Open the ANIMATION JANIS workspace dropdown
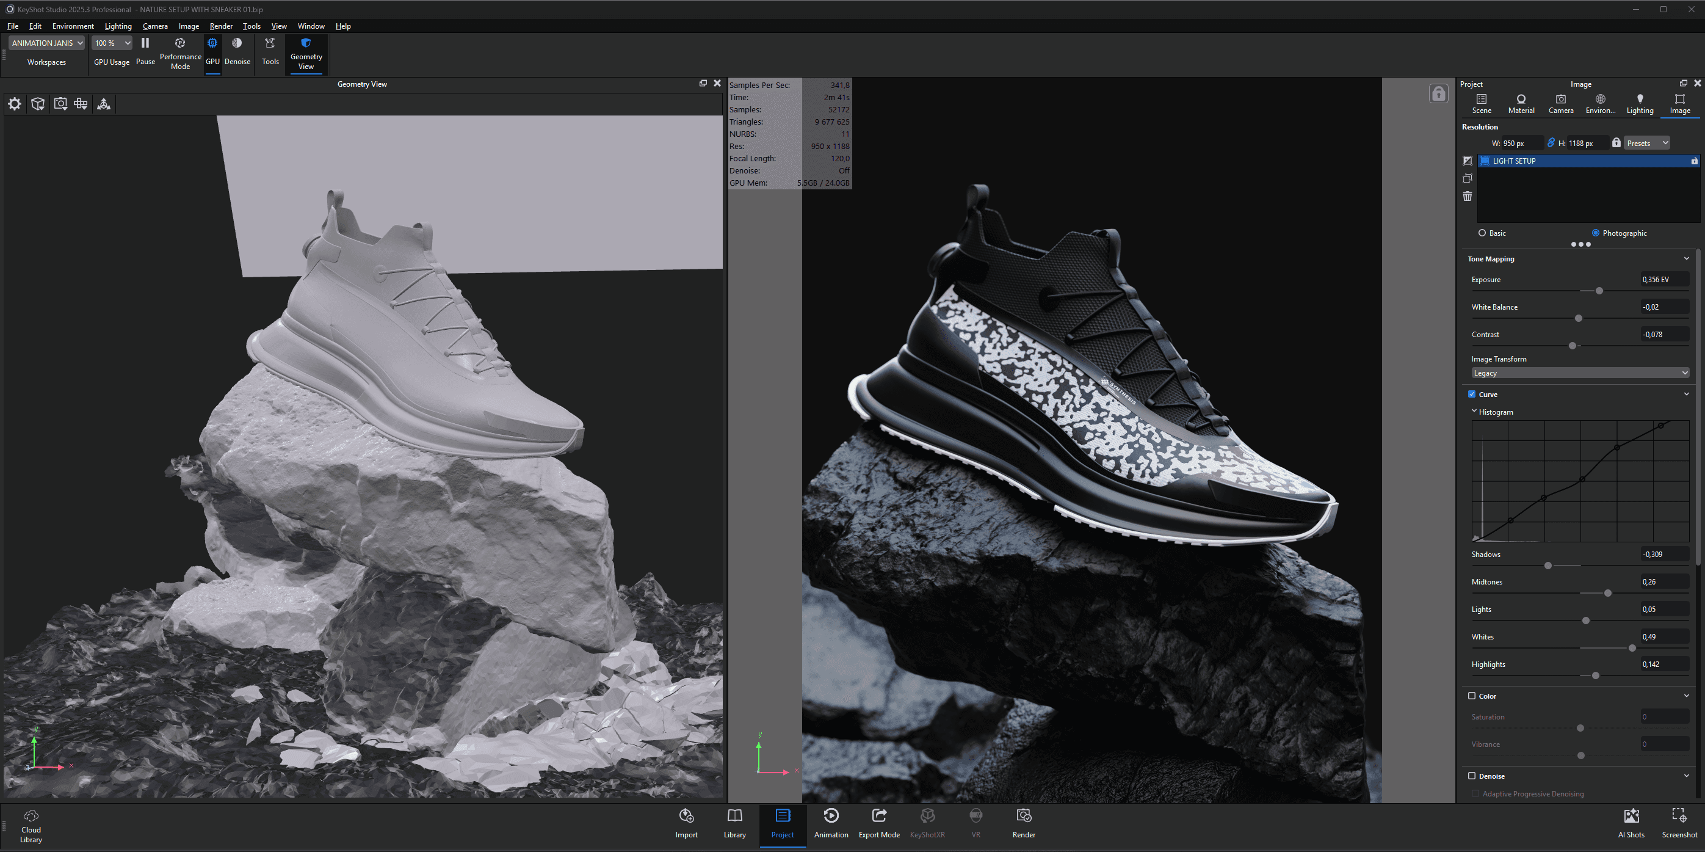The width and height of the screenshot is (1705, 852). point(47,43)
